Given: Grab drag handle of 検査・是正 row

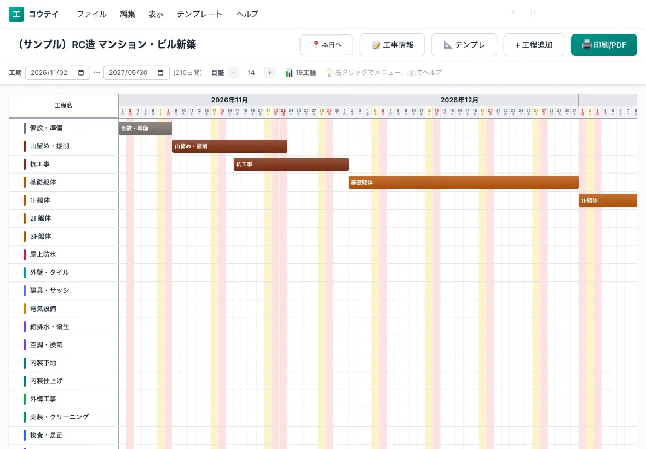Looking at the screenshot, I should (18, 435).
